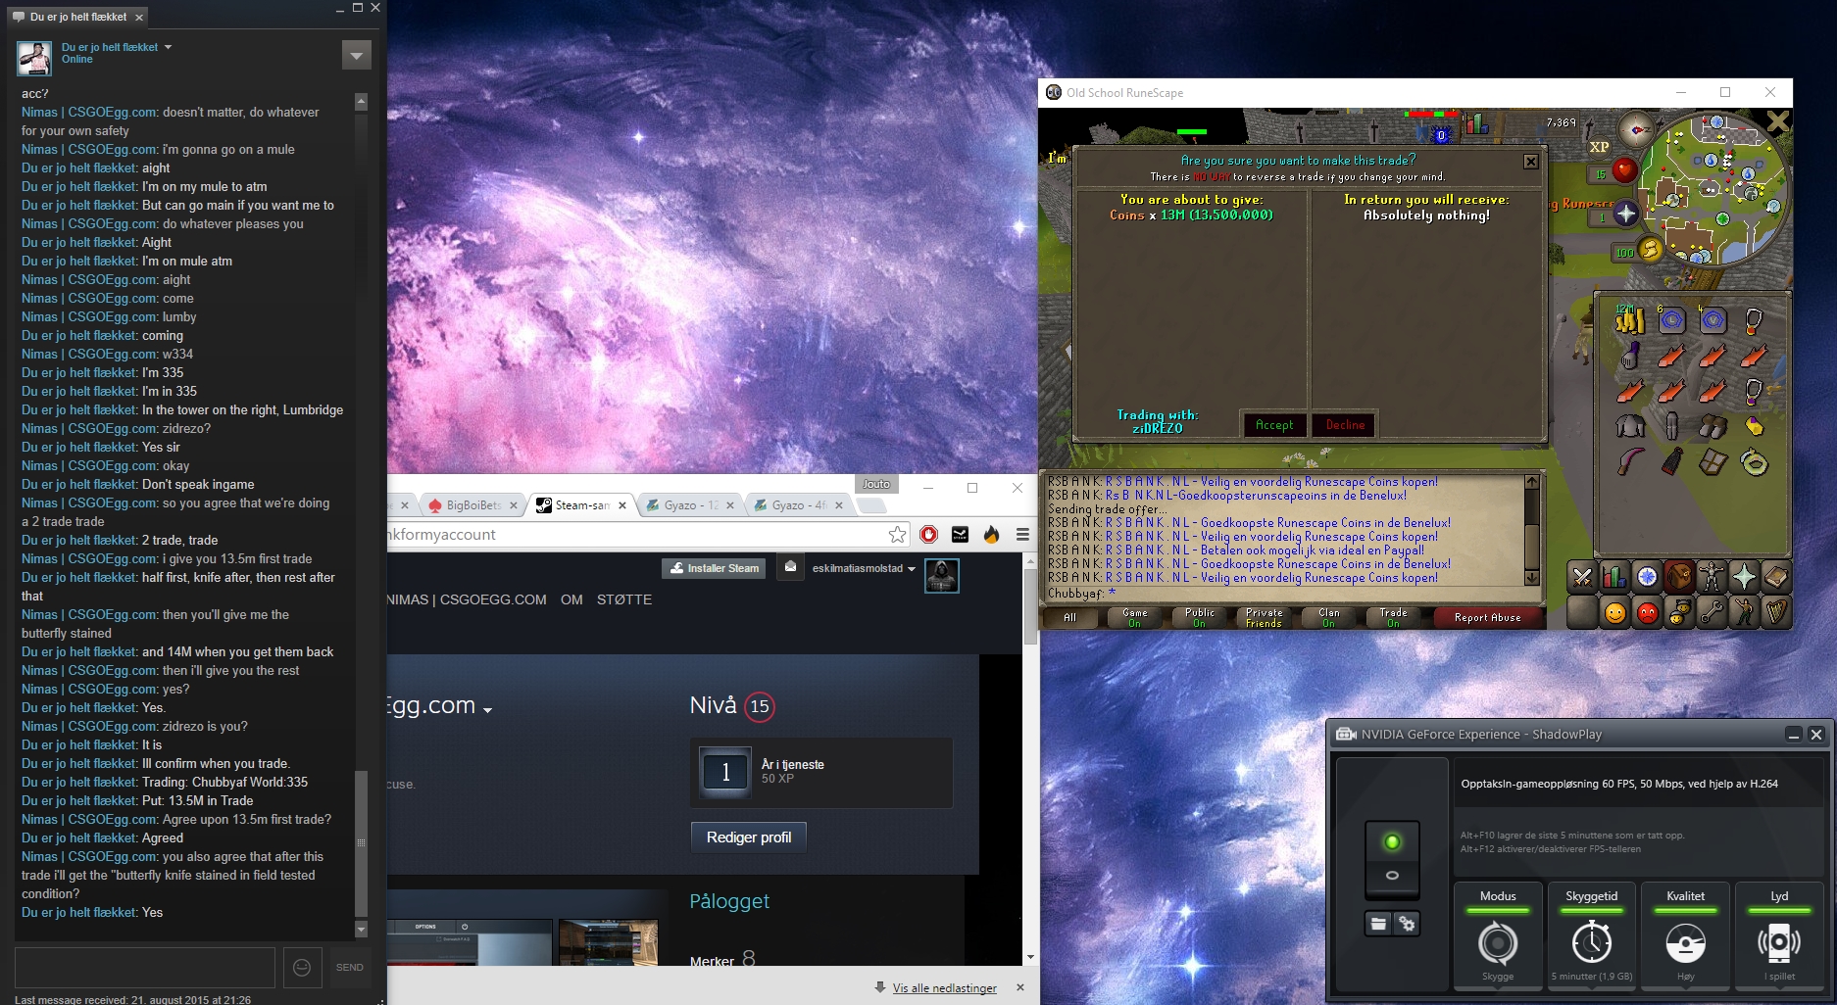Screen dimensions: 1837x1005
Task: Open the Music Player harp tab
Action: click(x=1776, y=613)
